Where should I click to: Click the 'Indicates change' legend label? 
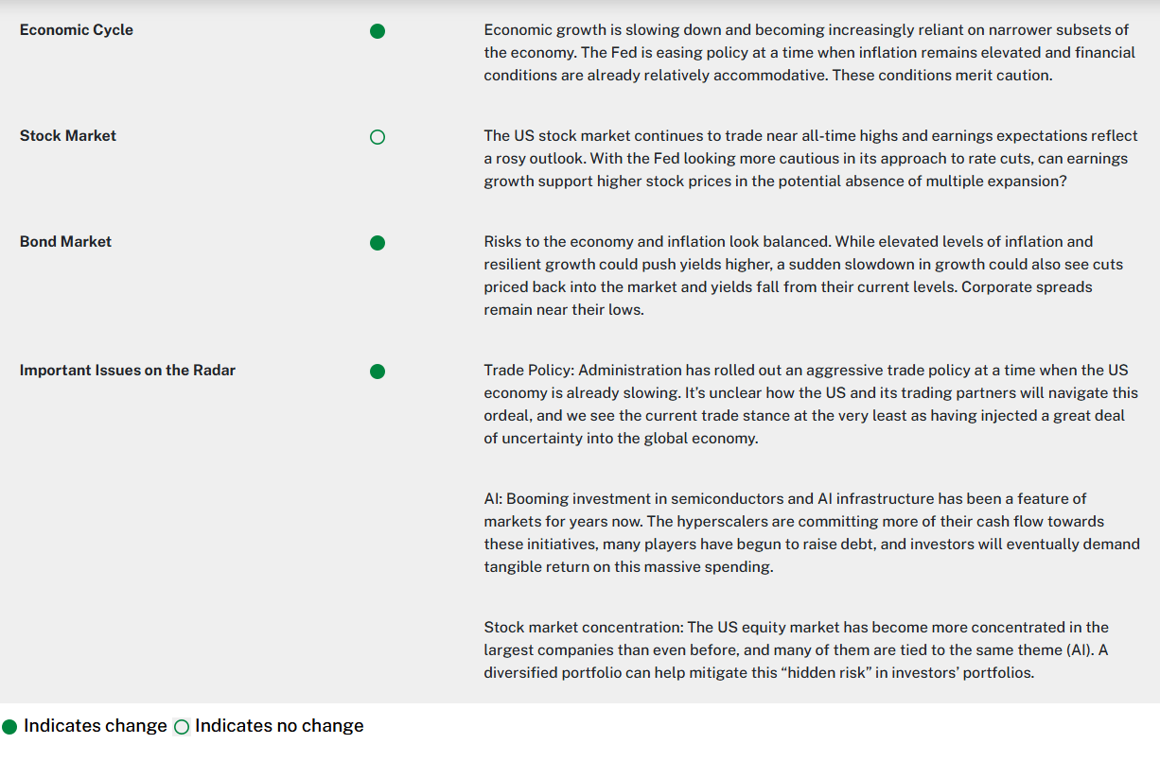click(95, 726)
